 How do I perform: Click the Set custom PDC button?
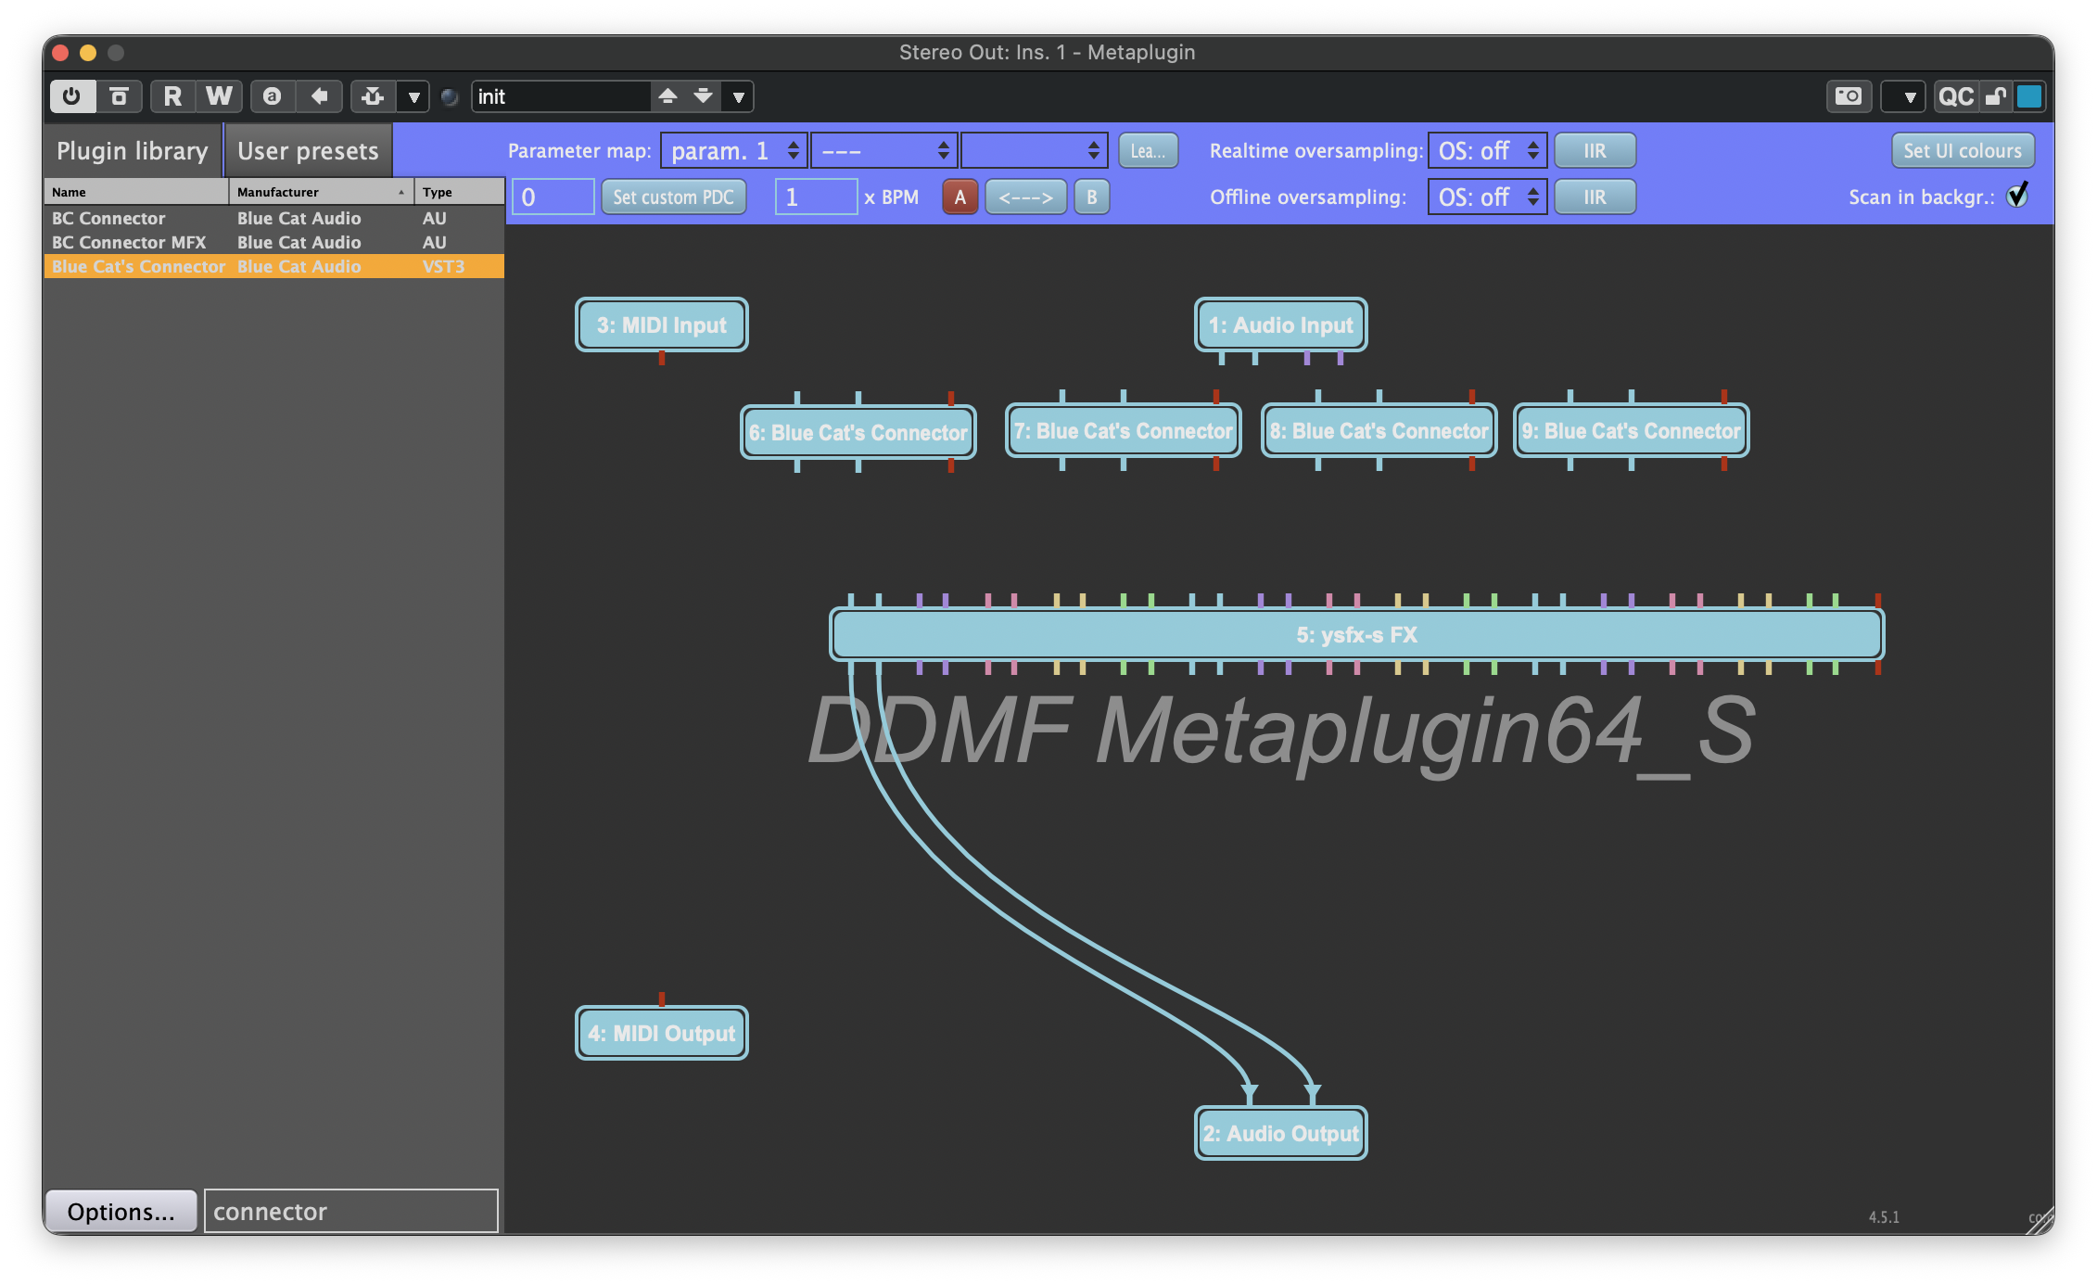[673, 197]
